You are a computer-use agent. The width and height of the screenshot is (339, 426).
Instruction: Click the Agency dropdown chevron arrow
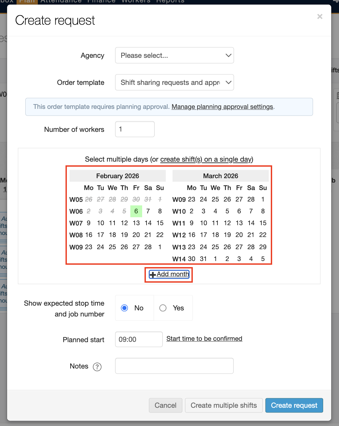point(229,55)
